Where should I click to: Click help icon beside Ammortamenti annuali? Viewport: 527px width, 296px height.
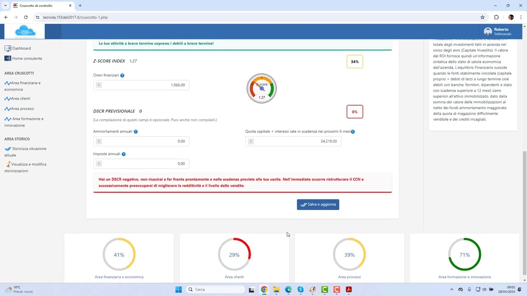(x=135, y=132)
